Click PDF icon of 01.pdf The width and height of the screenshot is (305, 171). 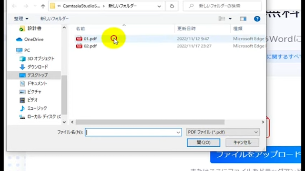79,39
